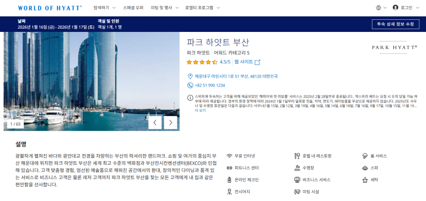Click the fork and knife 호텔 내 레스토랑 icon
Viewport: 426px width, 201px height.
click(297, 156)
